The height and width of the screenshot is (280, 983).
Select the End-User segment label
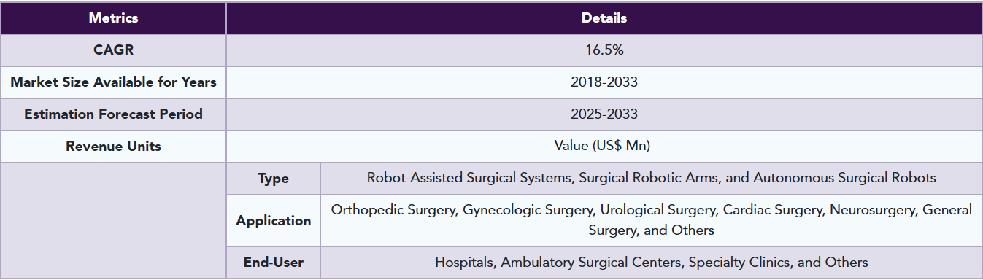273,262
